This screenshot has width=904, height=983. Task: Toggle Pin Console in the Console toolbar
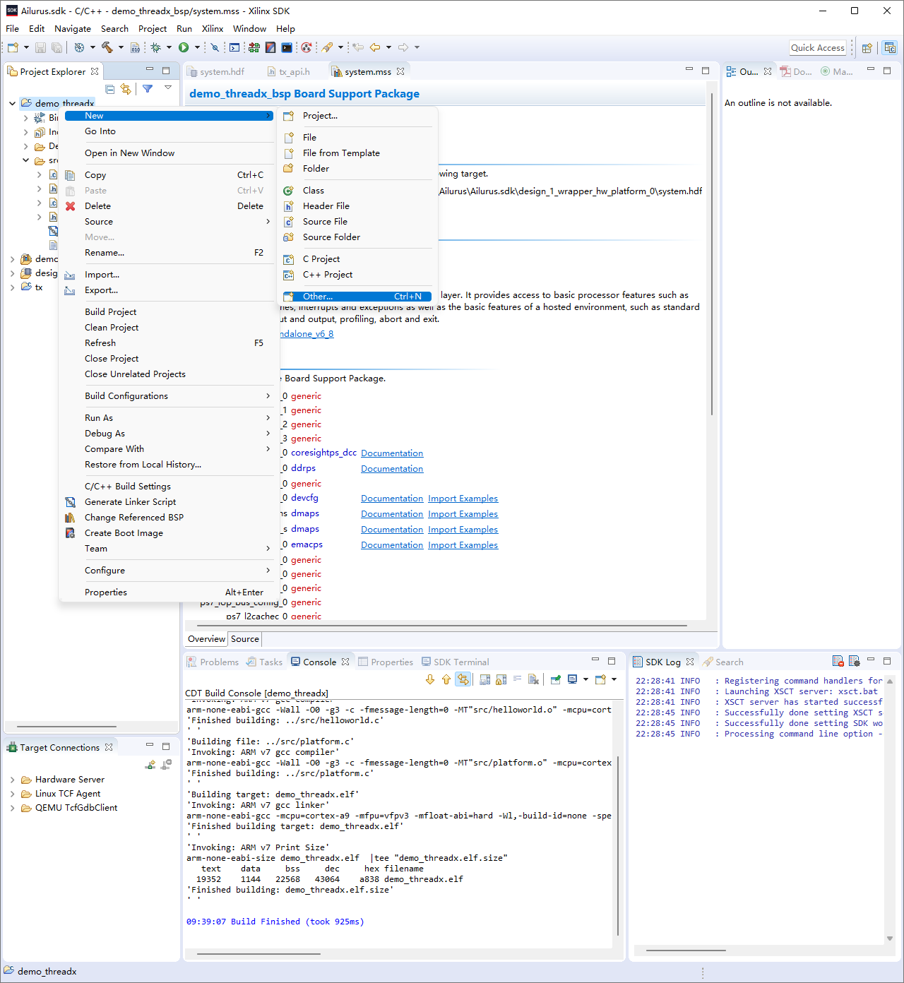tap(556, 679)
